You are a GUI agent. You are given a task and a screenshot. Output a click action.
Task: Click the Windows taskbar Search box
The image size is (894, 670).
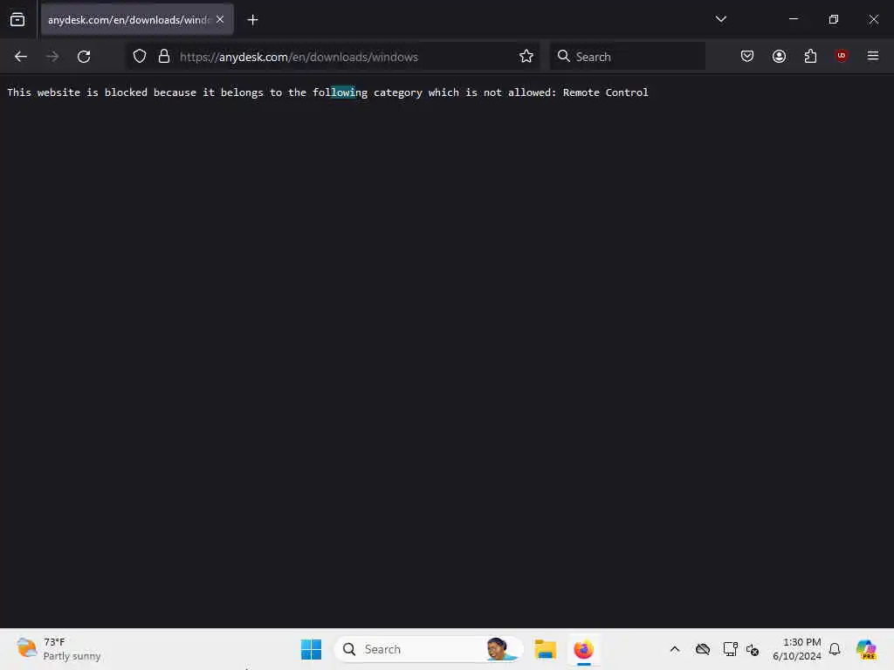click(x=428, y=649)
